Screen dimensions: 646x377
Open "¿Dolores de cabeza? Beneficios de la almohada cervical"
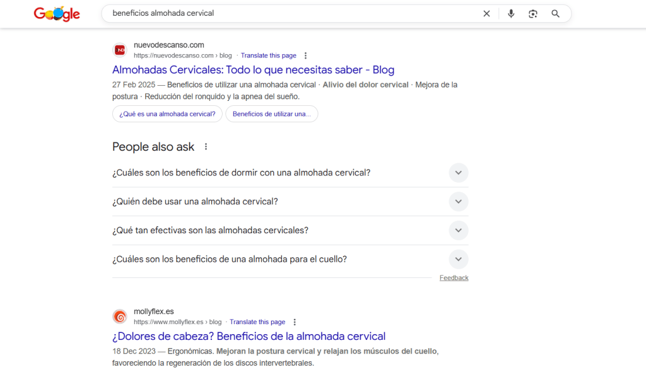(249, 337)
